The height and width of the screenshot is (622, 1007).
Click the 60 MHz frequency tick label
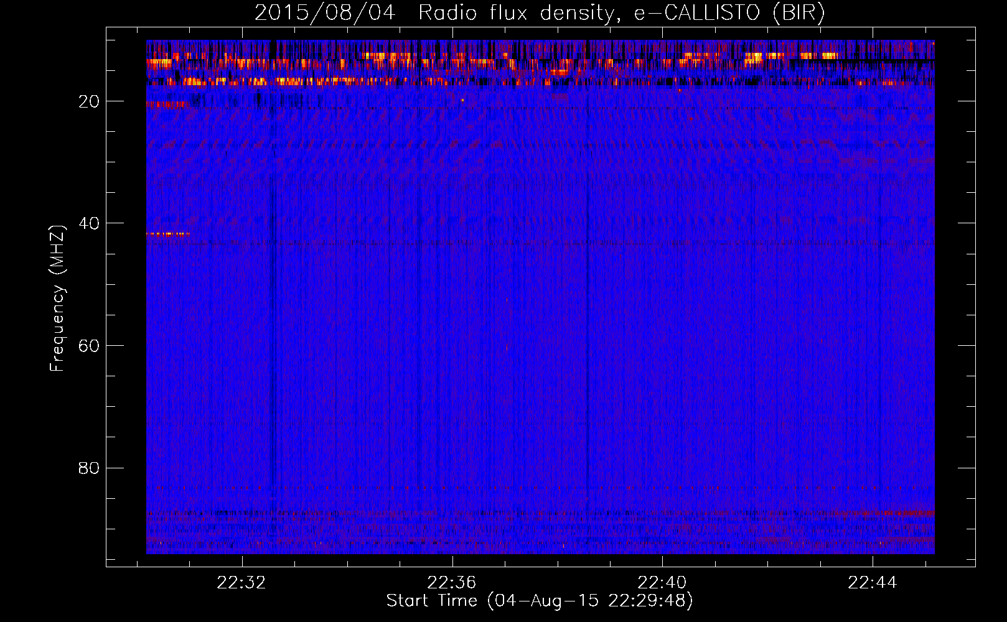(89, 346)
